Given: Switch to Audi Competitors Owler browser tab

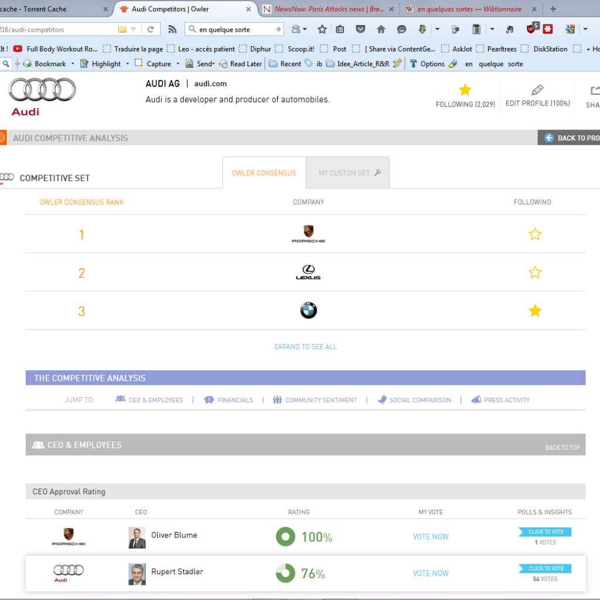Looking at the screenshot, I should [x=185, y=9].
